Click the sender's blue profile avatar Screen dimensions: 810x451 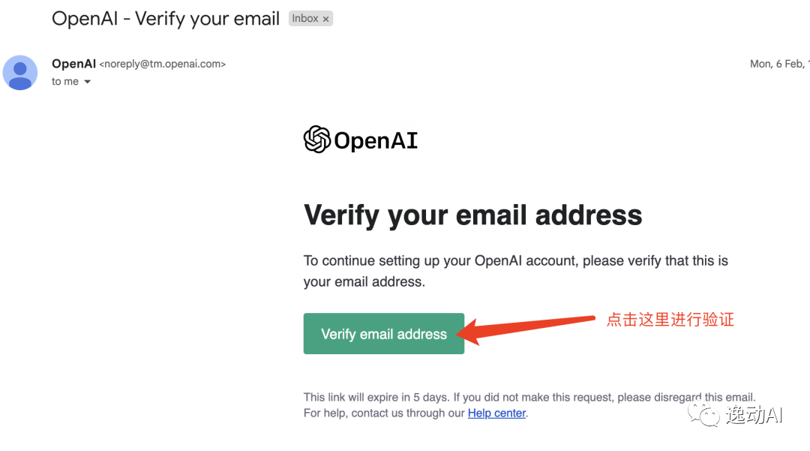click(x=20, y=72)
